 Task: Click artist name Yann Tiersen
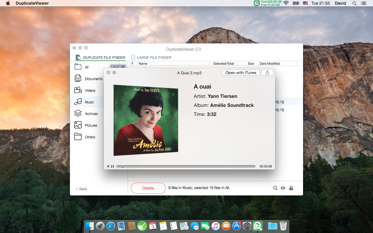coord(222,96)
